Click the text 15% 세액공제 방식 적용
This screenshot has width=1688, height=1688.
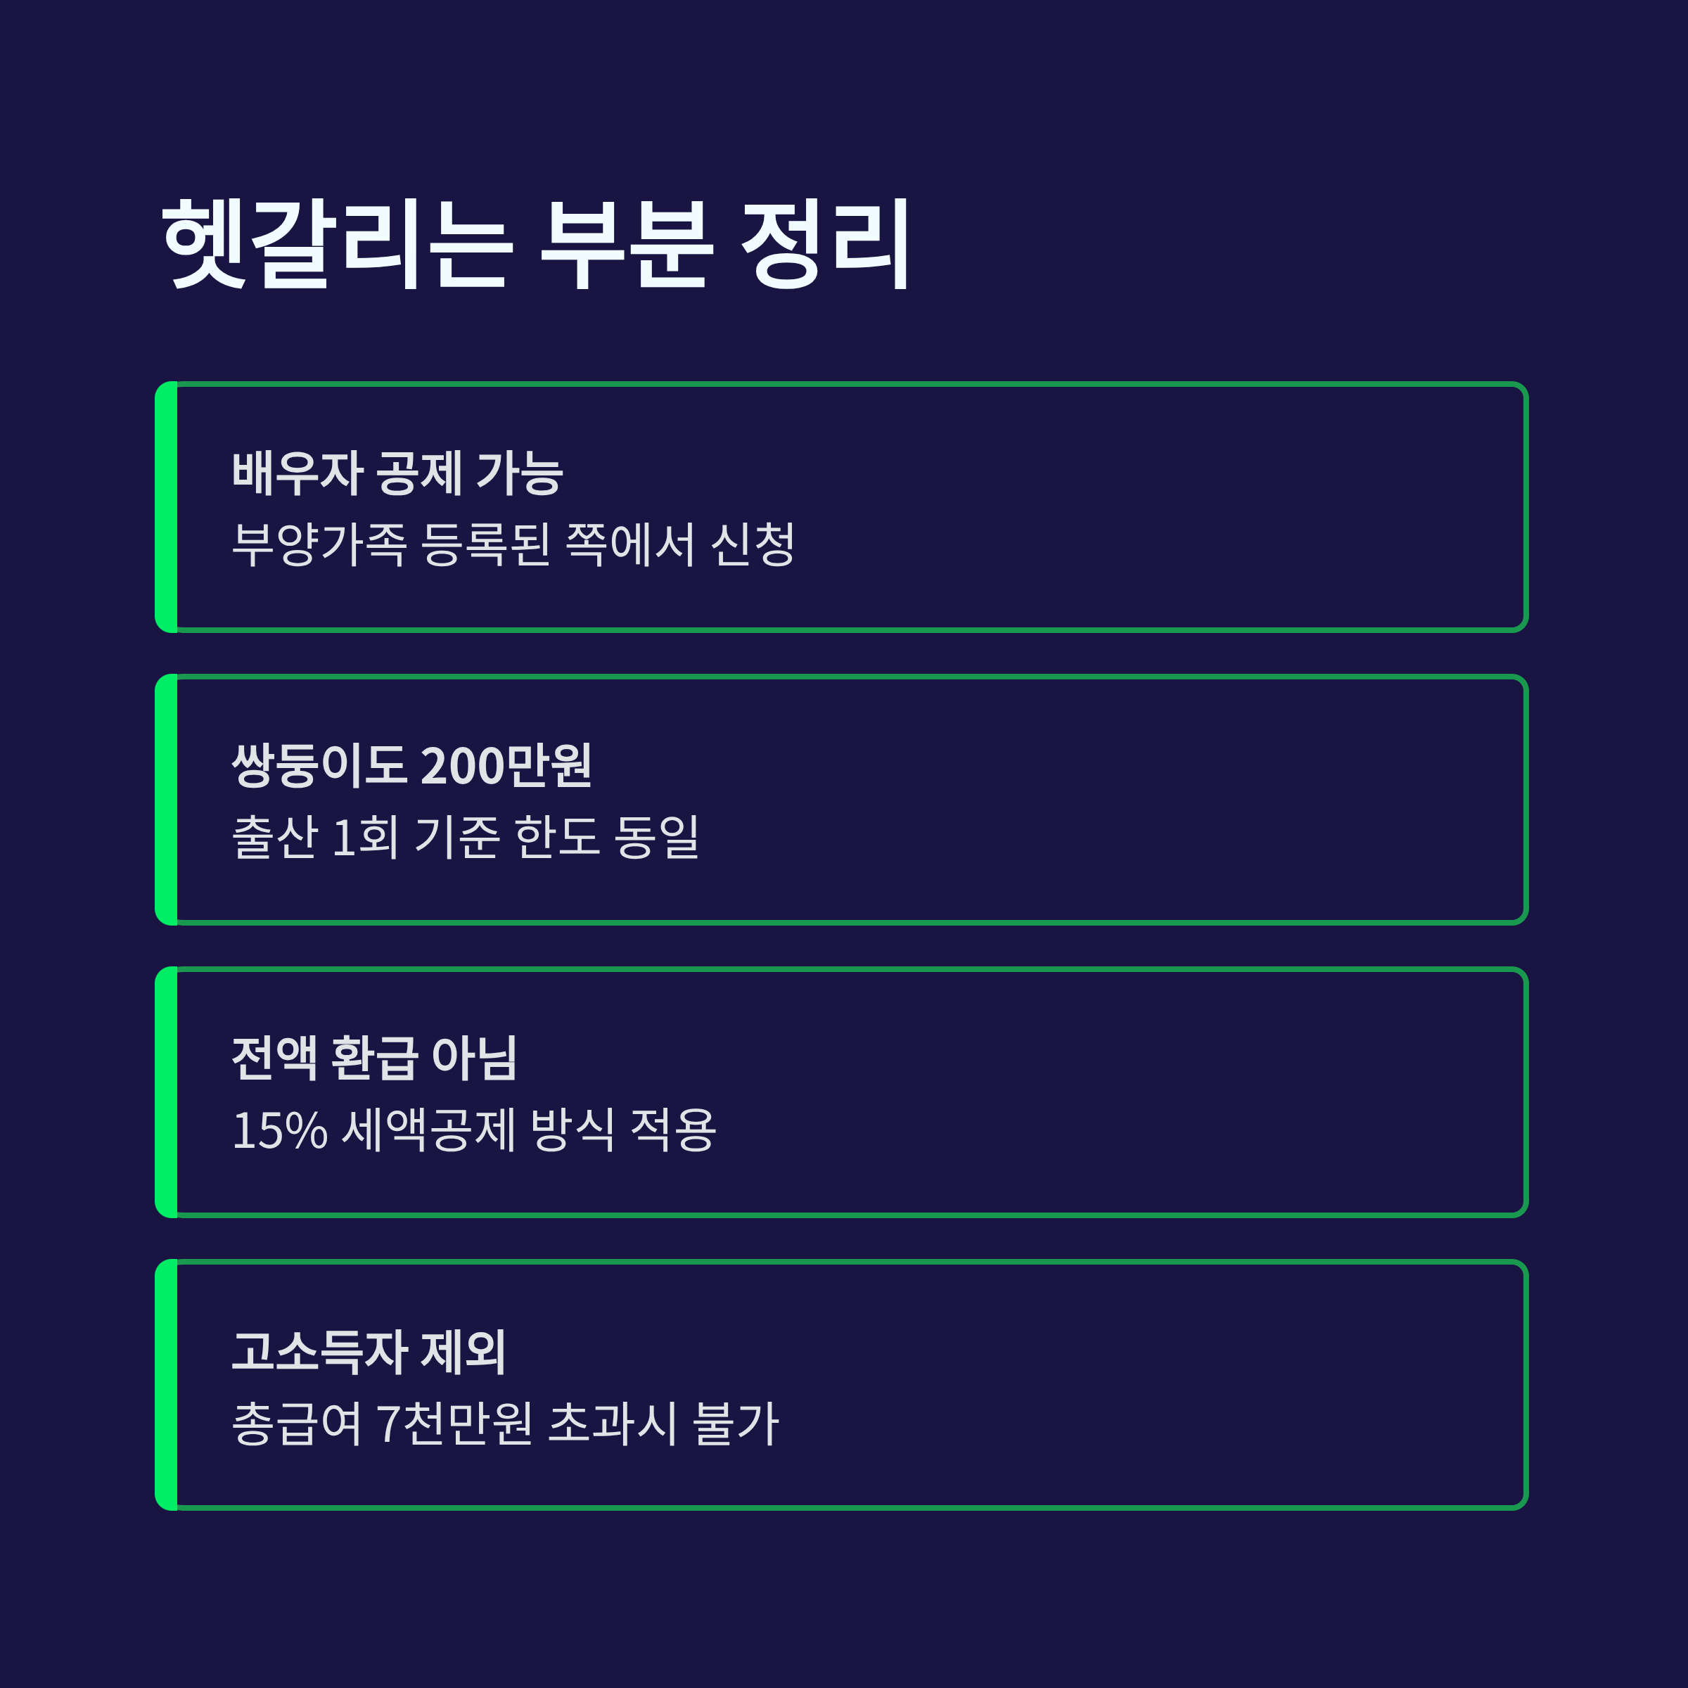pos(475,1130)
